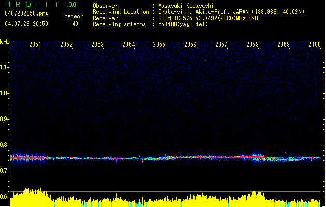This screenshot has width=326, height=207.
Task: Click the 2058 time marker
Action: click(x=252, y=45)
